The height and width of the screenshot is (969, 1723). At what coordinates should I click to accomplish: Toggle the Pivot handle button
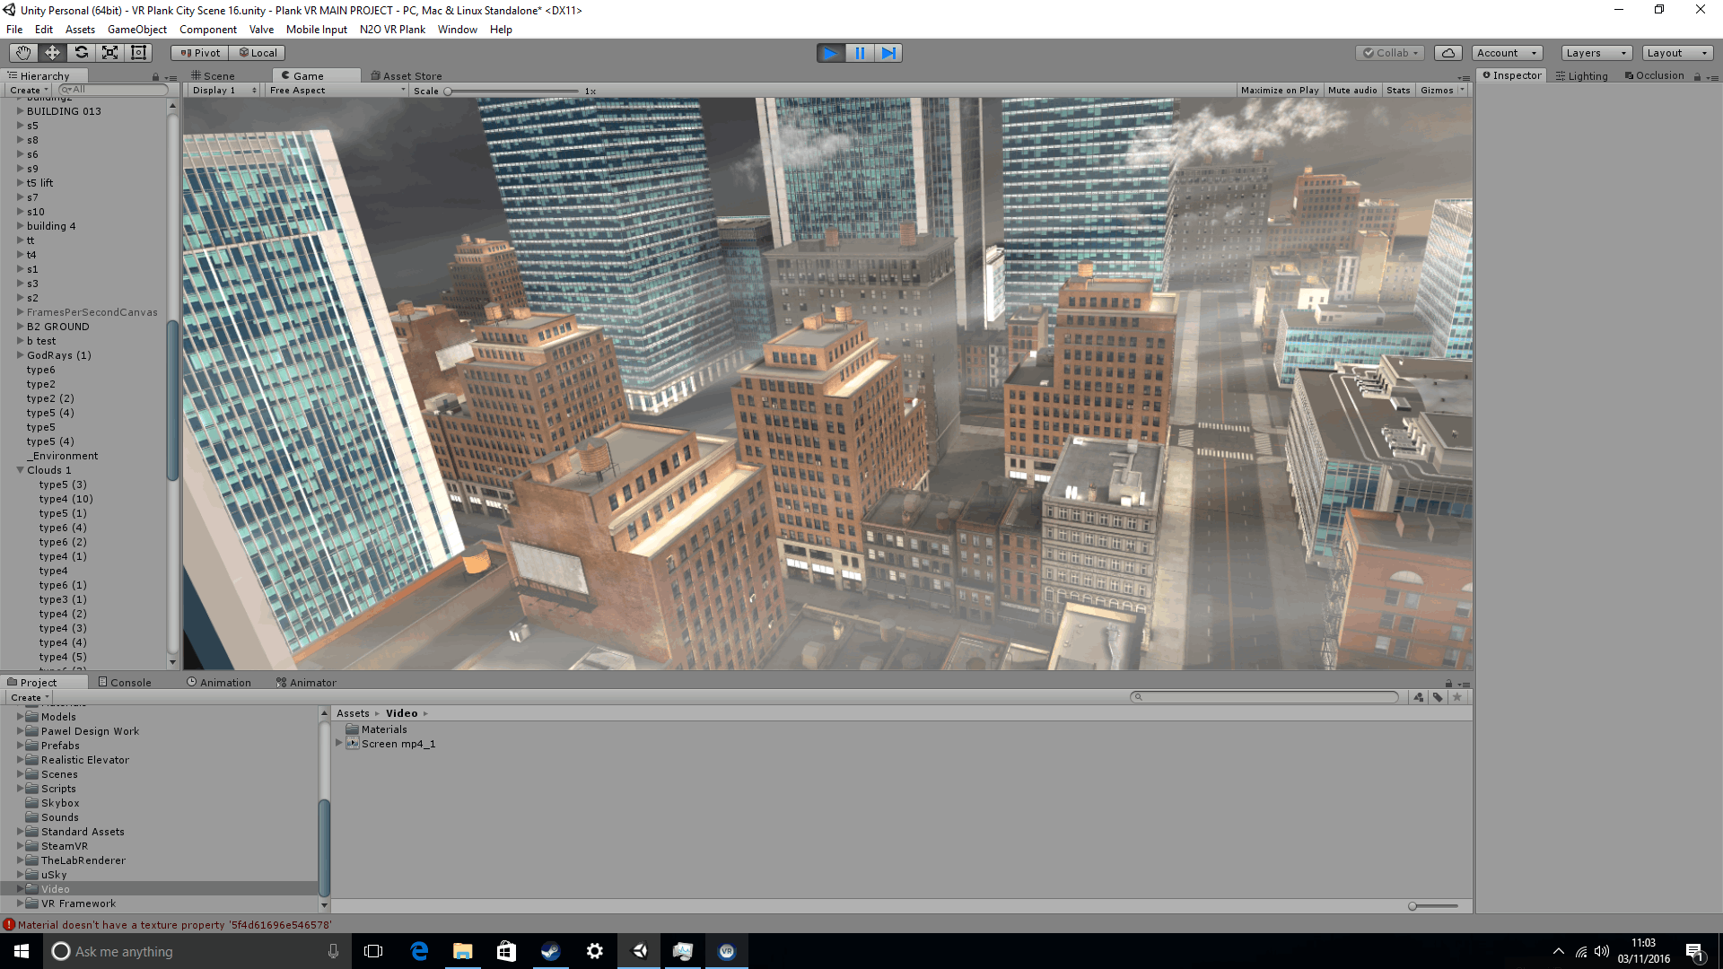200,53
